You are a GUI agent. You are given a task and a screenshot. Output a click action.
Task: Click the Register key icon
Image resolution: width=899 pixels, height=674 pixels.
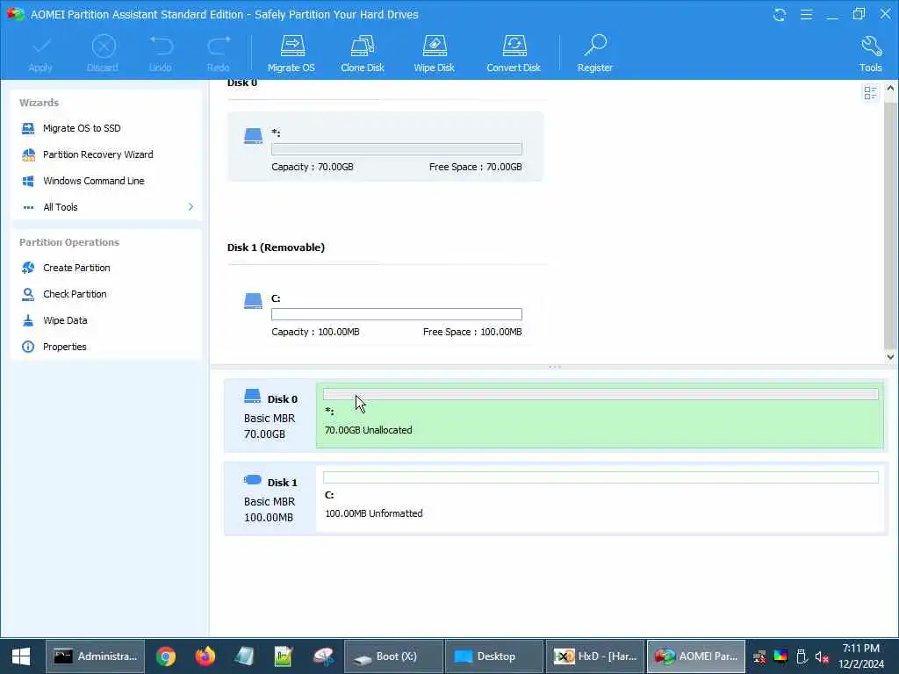(596, 46)
